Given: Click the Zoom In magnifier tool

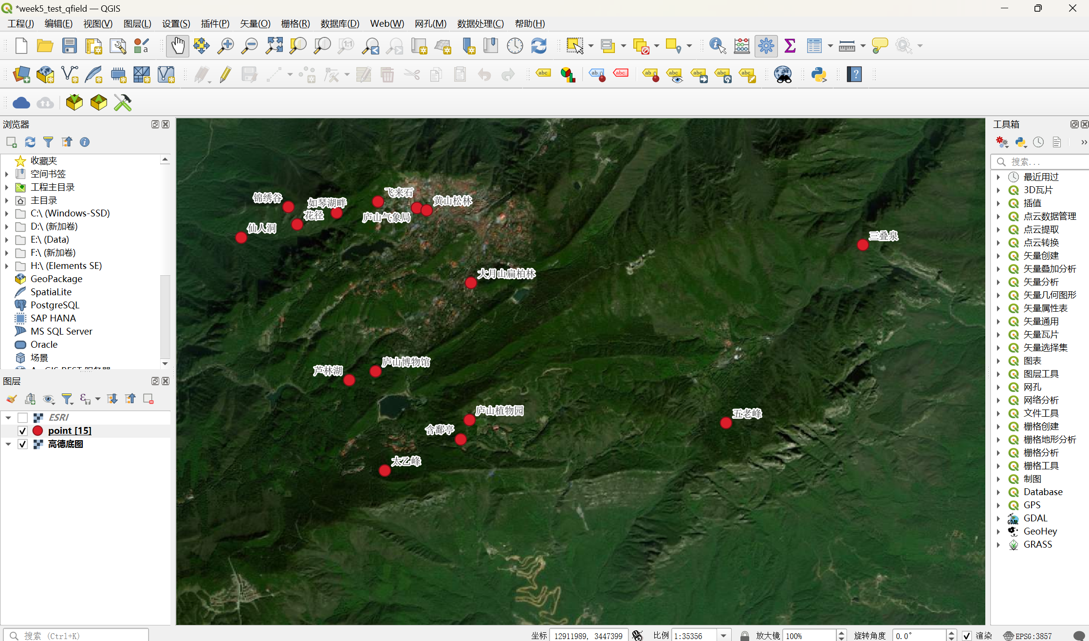Looking at the screenshot, I should tap(225, 46).
